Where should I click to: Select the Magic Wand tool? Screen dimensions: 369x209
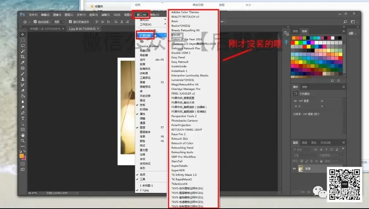(23, 51)
